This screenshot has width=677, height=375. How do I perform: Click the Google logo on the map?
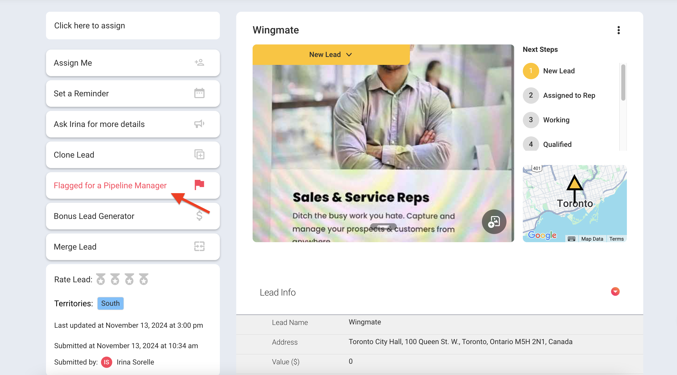pos(542,235)
